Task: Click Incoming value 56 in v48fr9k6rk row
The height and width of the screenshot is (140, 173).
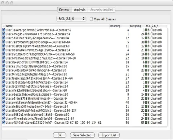Action: pyautogui.click(x=127, y=123)
